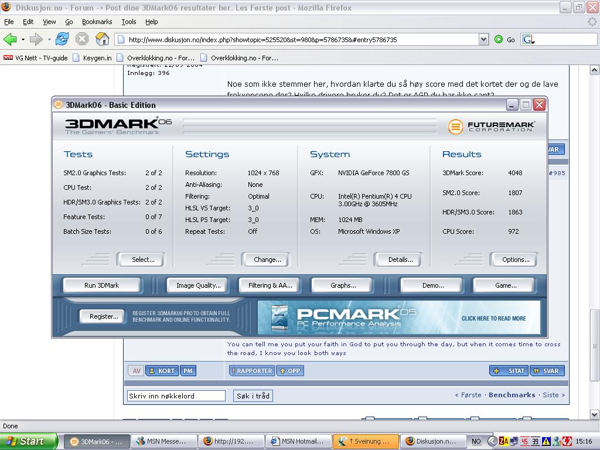Screen dimensions: 600x450
Task: Expand hidden tray icons chevron
Action: tap(493, 441)
